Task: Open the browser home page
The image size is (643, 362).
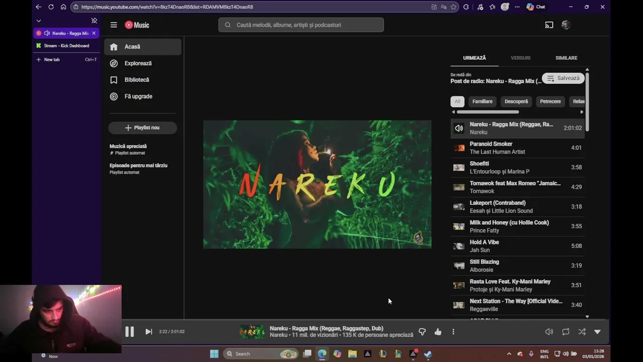Action: coord(63,7)
